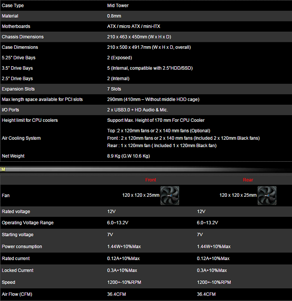Click the Power consumption label
The width and height of the screenshot is (292, 301).
point(22,246)
